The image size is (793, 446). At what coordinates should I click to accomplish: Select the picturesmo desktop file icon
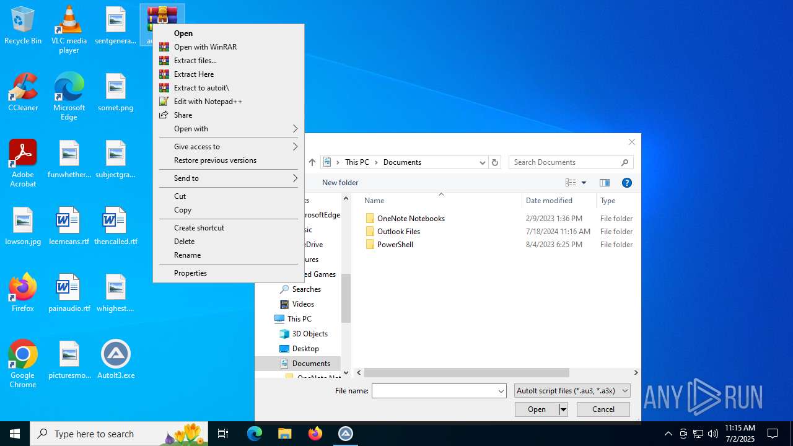point(69,361)
